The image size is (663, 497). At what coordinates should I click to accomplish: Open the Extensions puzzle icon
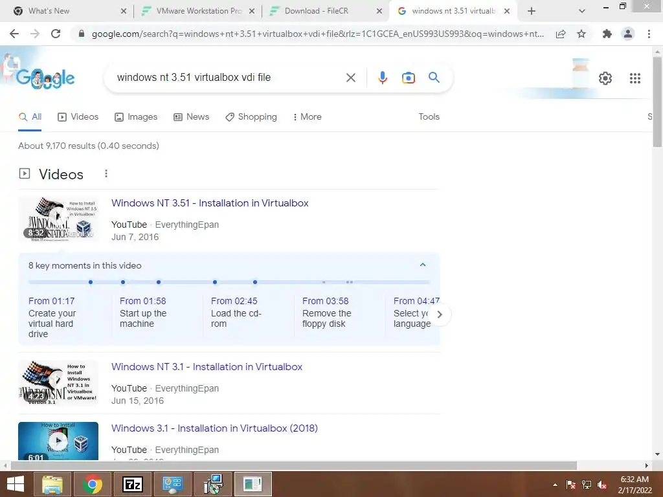tap(607, 34)
